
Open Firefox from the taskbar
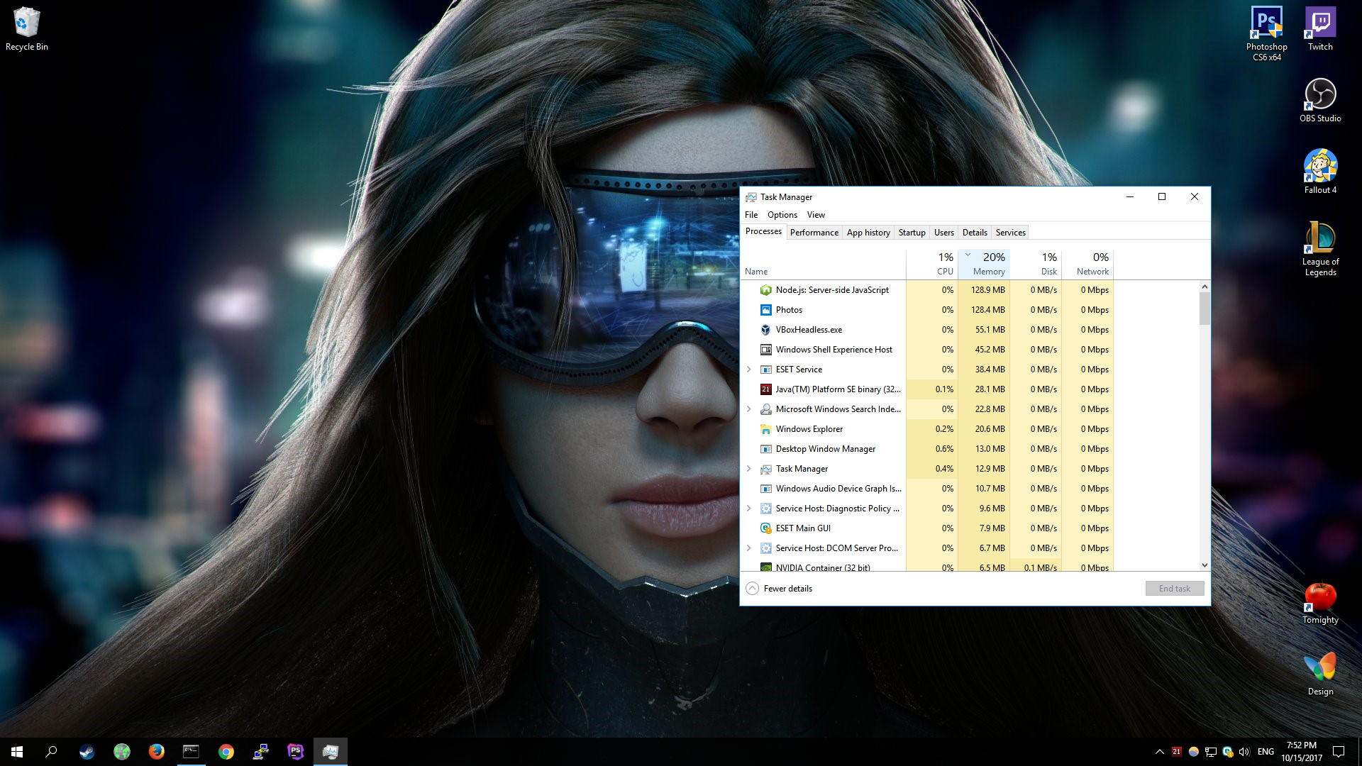pos(156,752)
